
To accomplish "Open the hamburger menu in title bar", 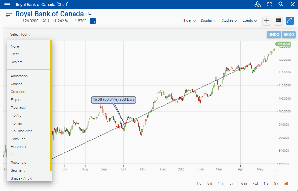I will coord(7,5).
